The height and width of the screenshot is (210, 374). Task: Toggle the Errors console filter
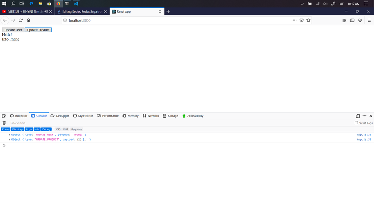tap(5, 129)
